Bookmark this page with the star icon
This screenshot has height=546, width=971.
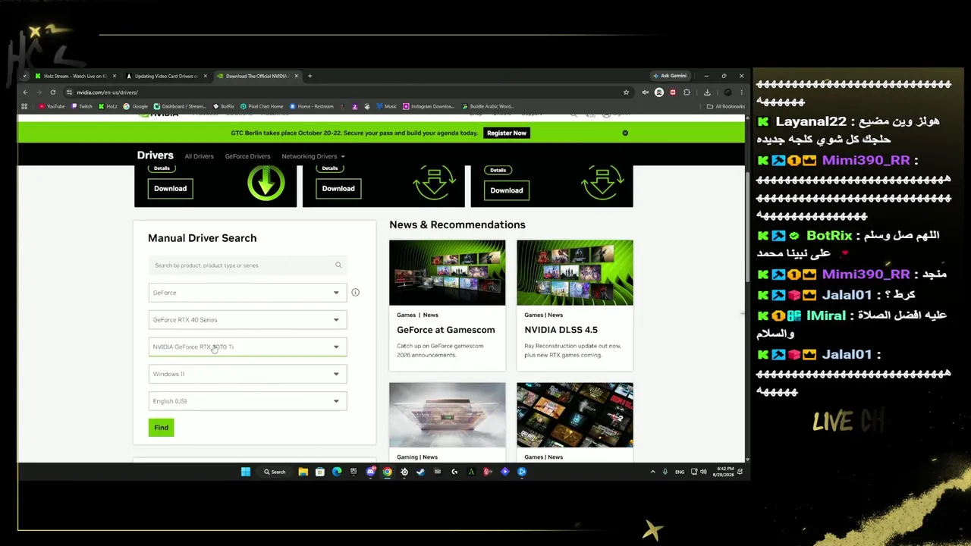(626, 93)
